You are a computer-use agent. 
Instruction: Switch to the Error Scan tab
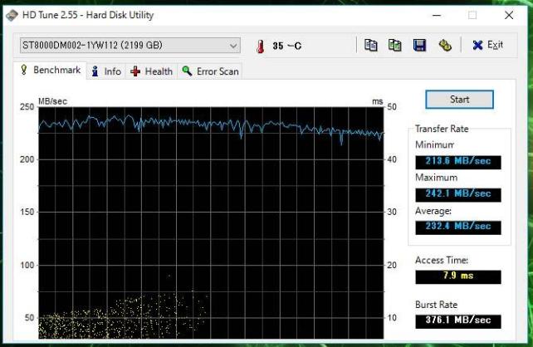point(210,71)
